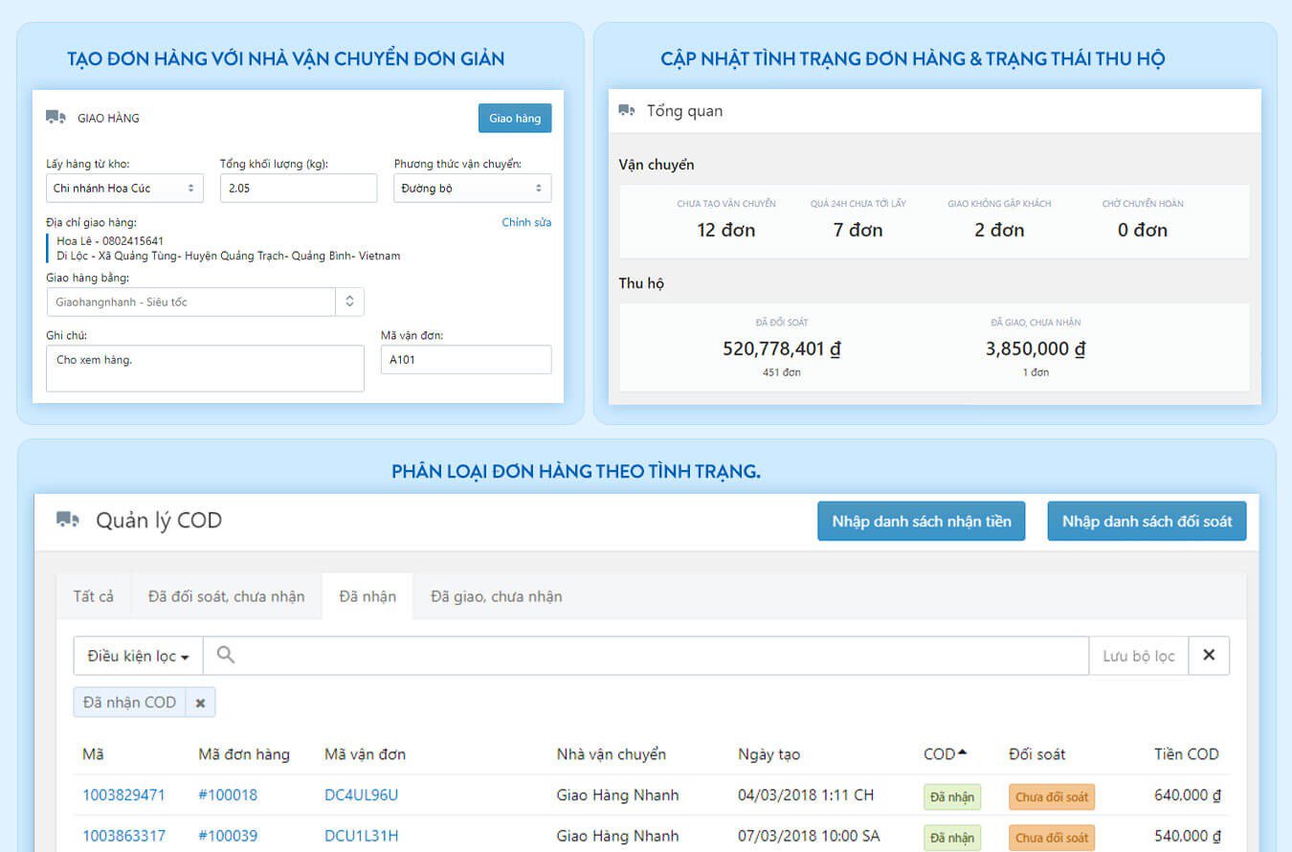Open order code 1003829471 link
The height and width of the screenshot is (852, 1292).
[123, 796]
